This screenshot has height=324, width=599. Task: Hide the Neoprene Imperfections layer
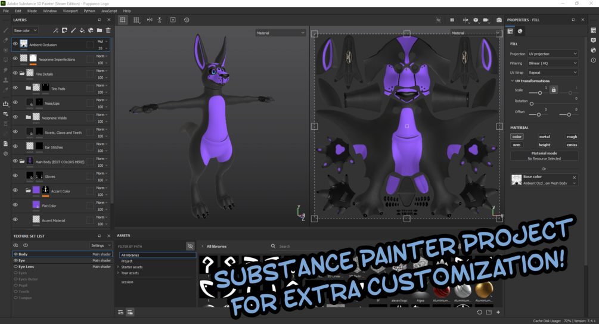tap(15, 58)
